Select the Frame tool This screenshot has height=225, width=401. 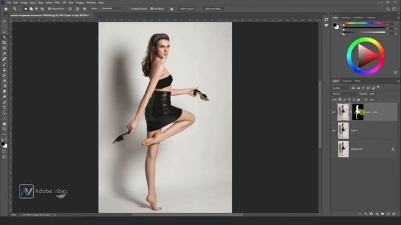coord(4,48)
